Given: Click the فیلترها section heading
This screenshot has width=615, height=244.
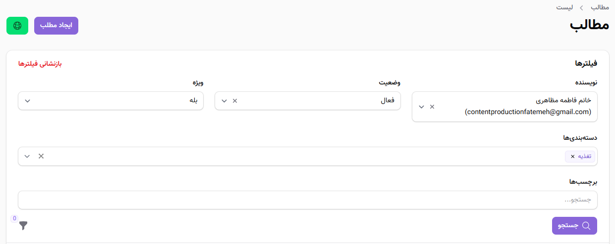Looking at the screenshot, I should coord(586,63).
